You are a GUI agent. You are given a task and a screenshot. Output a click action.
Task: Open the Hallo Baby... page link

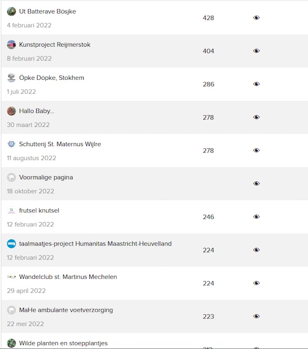(37, 111)
